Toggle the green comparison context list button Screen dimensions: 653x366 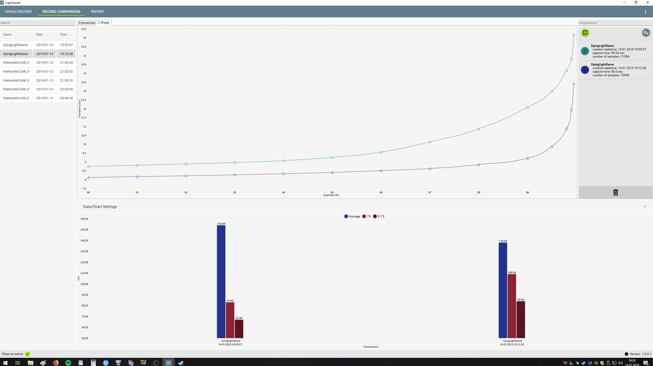click(x=585, y=32)
